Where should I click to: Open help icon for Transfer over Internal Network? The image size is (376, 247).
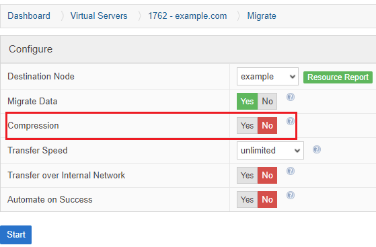291,171
